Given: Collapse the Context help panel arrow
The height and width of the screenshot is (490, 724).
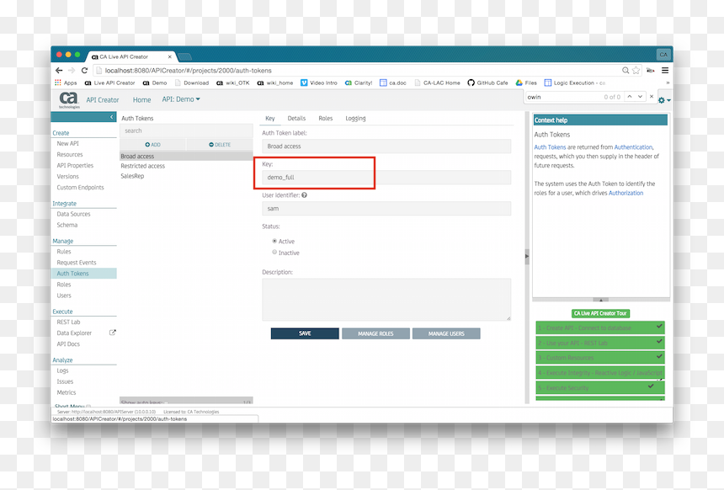Looking at the screenshot, I should point(601,300).
